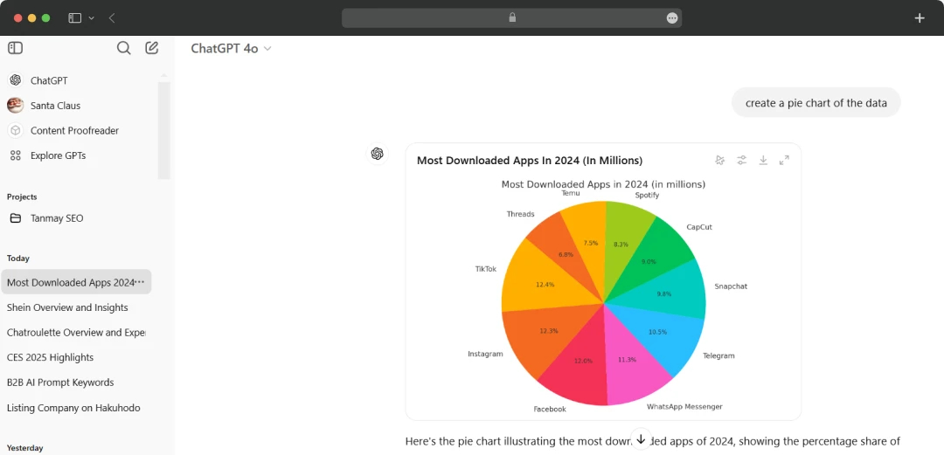Click the address bar more options icon
944x455 pixels.
tap(672, 18)
